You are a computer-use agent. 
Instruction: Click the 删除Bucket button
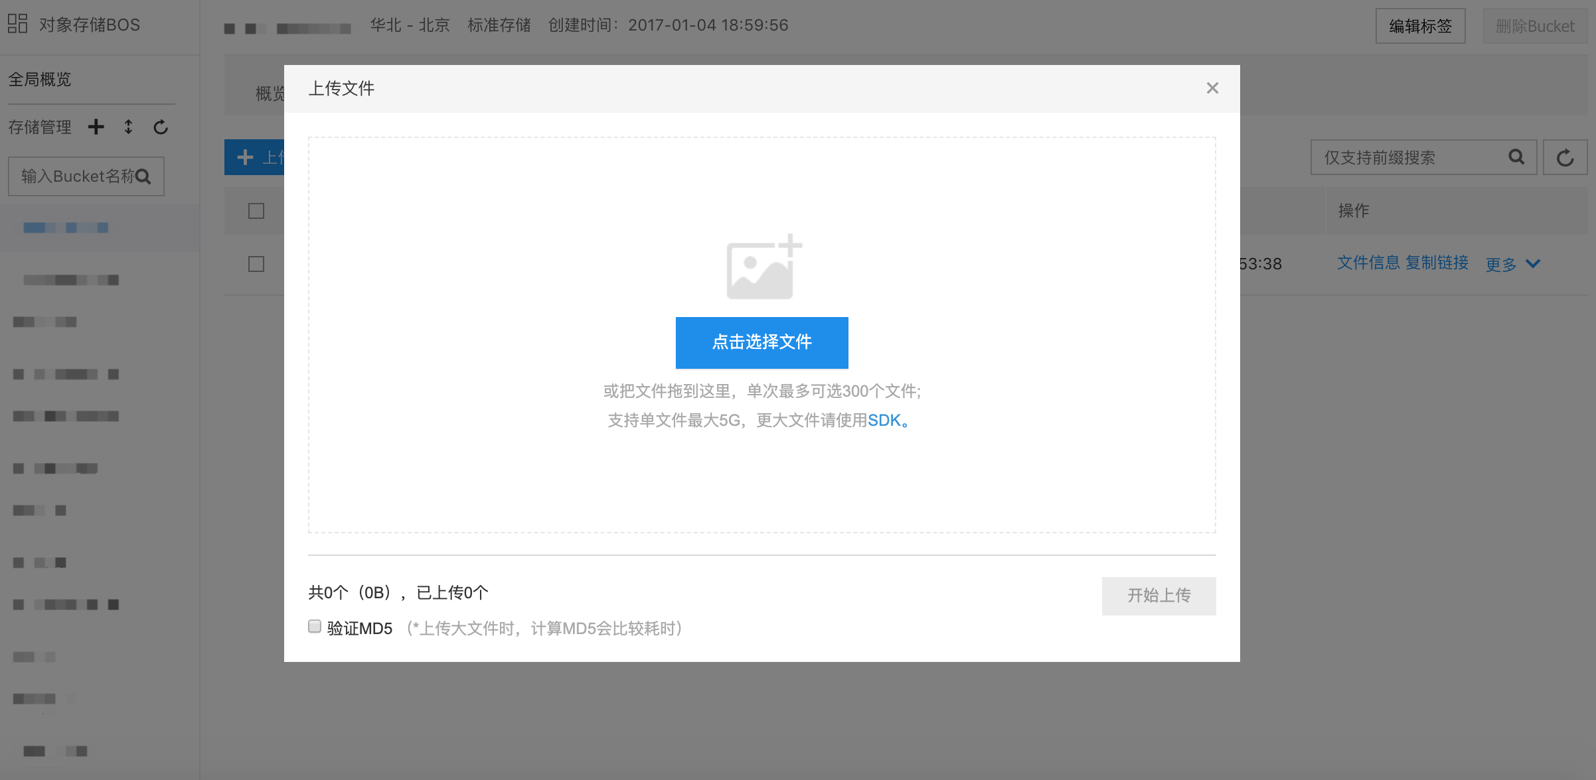tap(1535, 26)
